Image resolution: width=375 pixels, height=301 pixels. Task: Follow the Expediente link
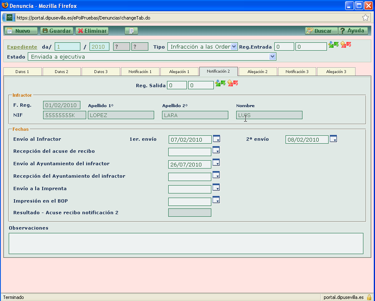pyautogui.click(x=22, y=47)
